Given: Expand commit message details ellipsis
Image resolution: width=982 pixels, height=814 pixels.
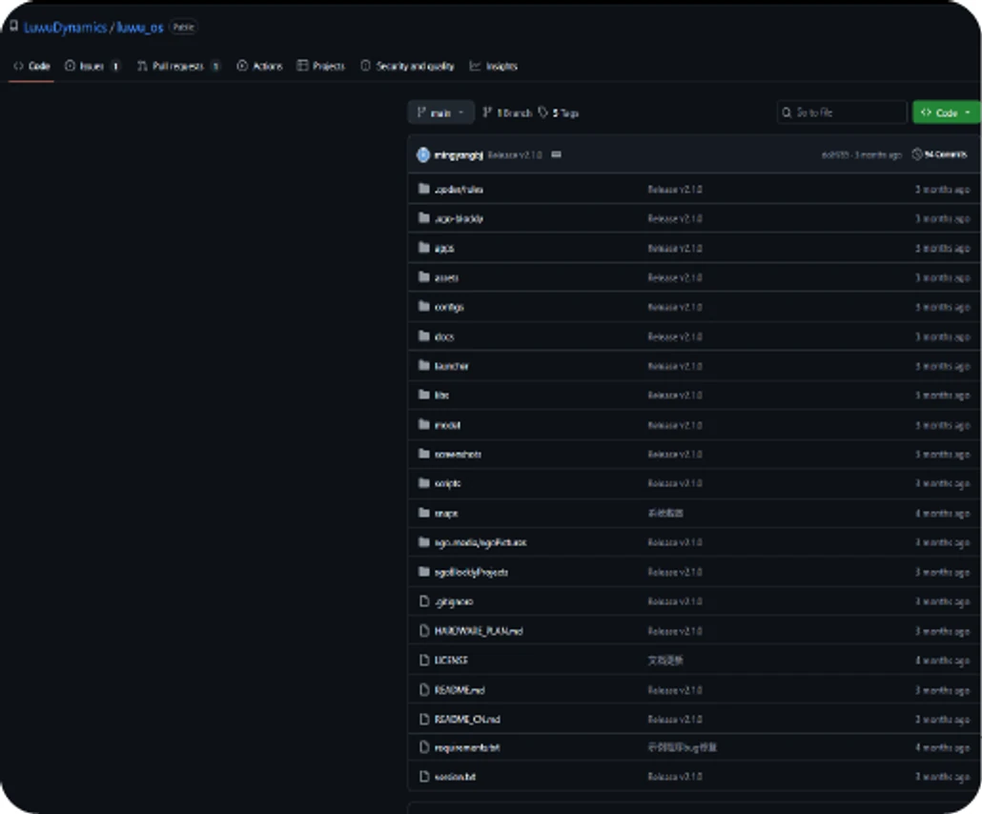Looking at the screenshot, I should pyautogui.click(x=556, y=154).
